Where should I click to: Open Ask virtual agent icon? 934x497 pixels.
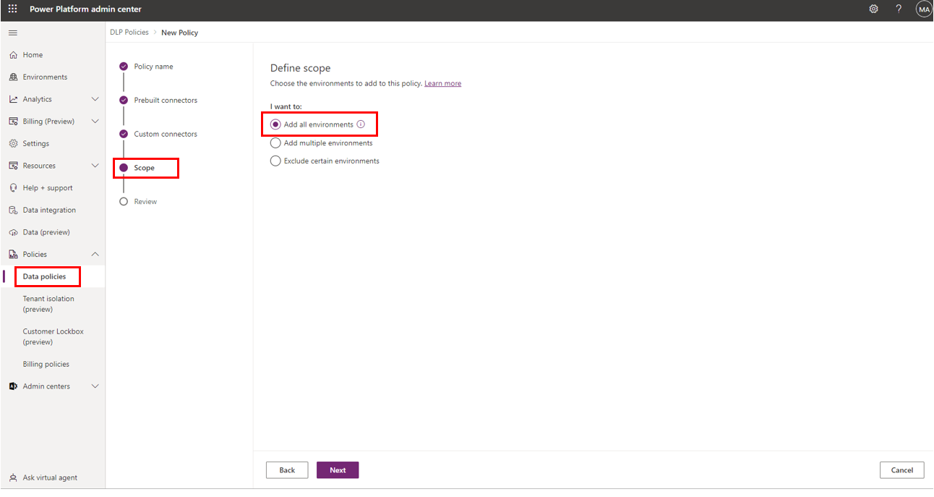point(13,477)
